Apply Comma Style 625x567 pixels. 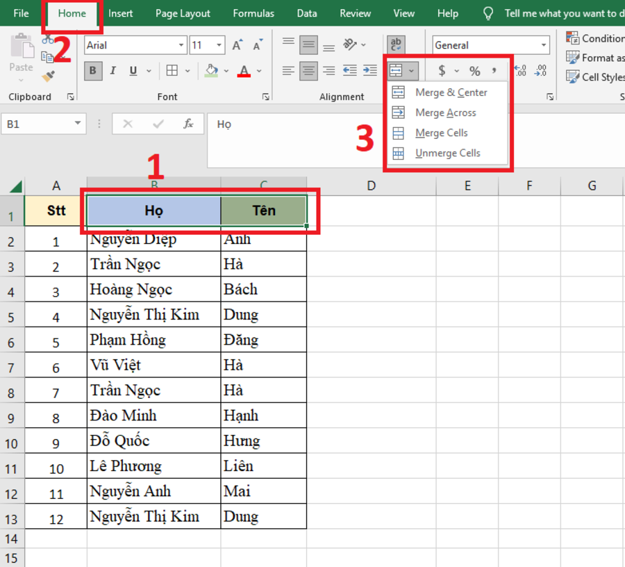494,71
